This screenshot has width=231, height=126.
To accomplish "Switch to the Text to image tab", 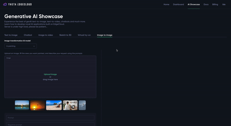I will point(11,35).
